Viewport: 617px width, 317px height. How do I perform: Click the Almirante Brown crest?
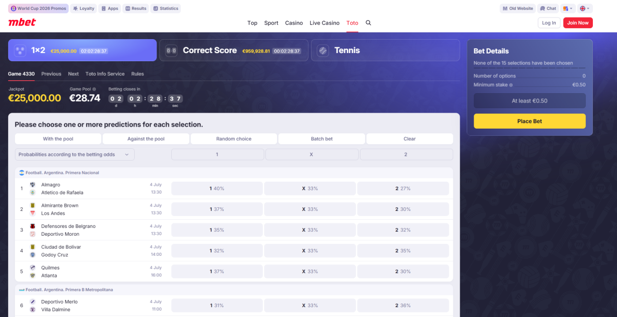[32, 205]
